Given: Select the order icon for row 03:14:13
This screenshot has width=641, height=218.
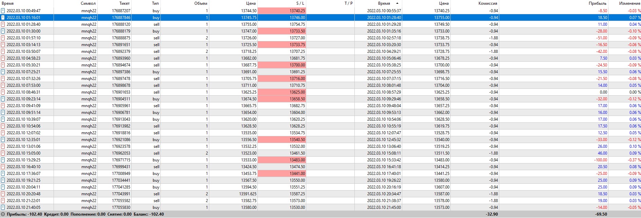Looking at the screenshot, I should click(x=3, y=45).
